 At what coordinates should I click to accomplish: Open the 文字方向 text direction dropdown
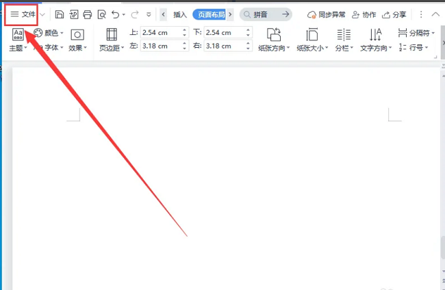point(376,40)
